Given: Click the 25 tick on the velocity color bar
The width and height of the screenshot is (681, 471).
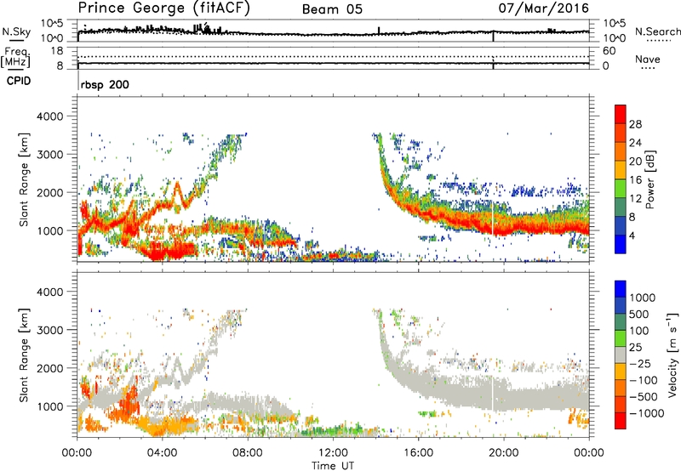Looking at the screenshot, I should click(x=636, y=347).
